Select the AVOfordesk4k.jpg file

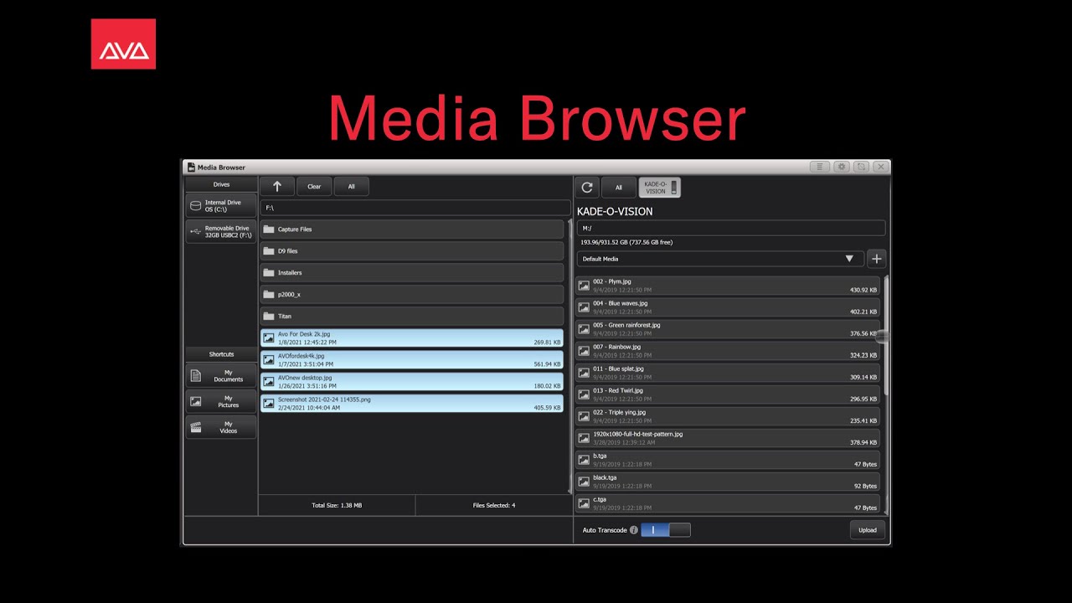pyautogui.click(x=412, y=360)
